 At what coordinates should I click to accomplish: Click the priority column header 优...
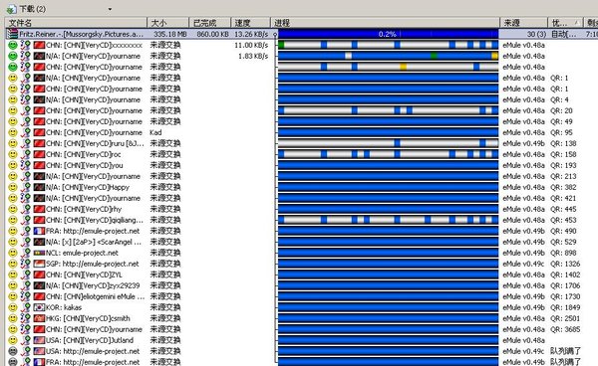pyautogui.click(x=565, y=23)
